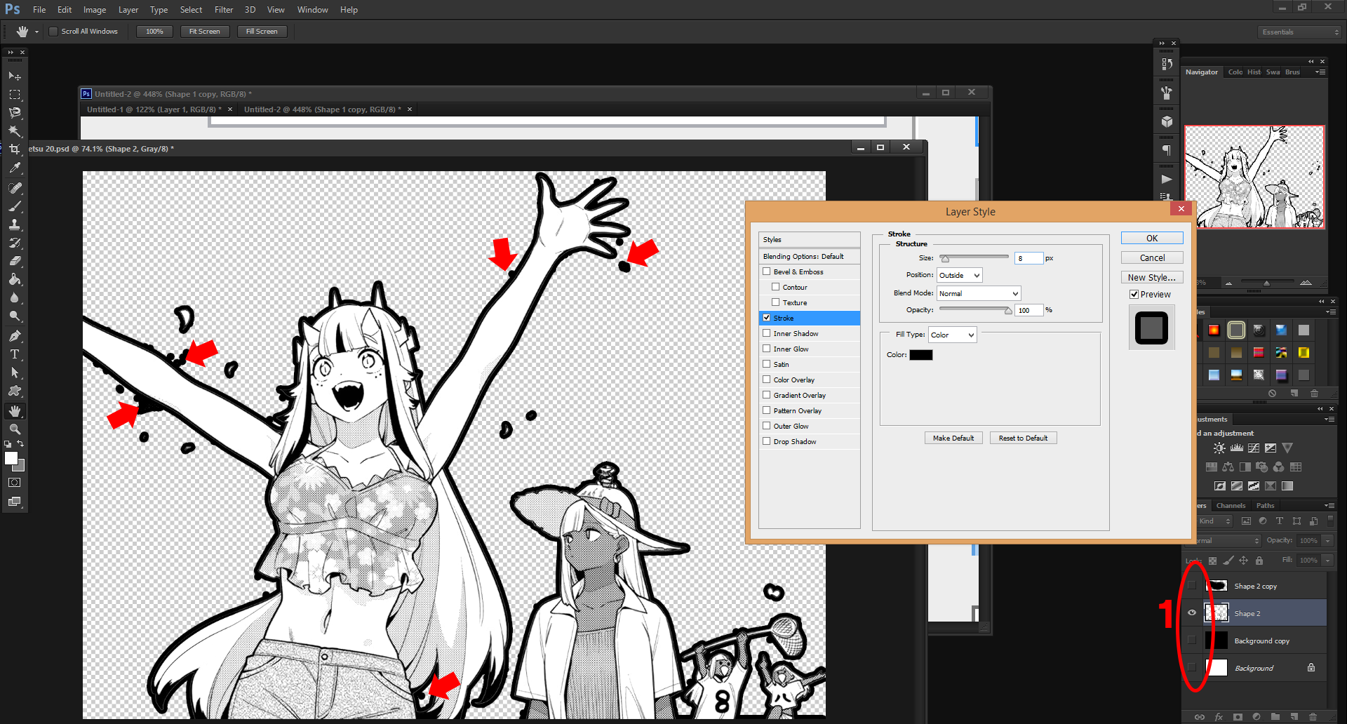This screenshot has width=1347, height=724.
Task: Open the Layers panel flyout menu
Action: click(1329, 506)
